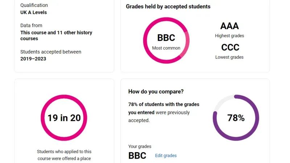
Task: Click the 78% purple progress ring
Action: [x=236, y=118]
